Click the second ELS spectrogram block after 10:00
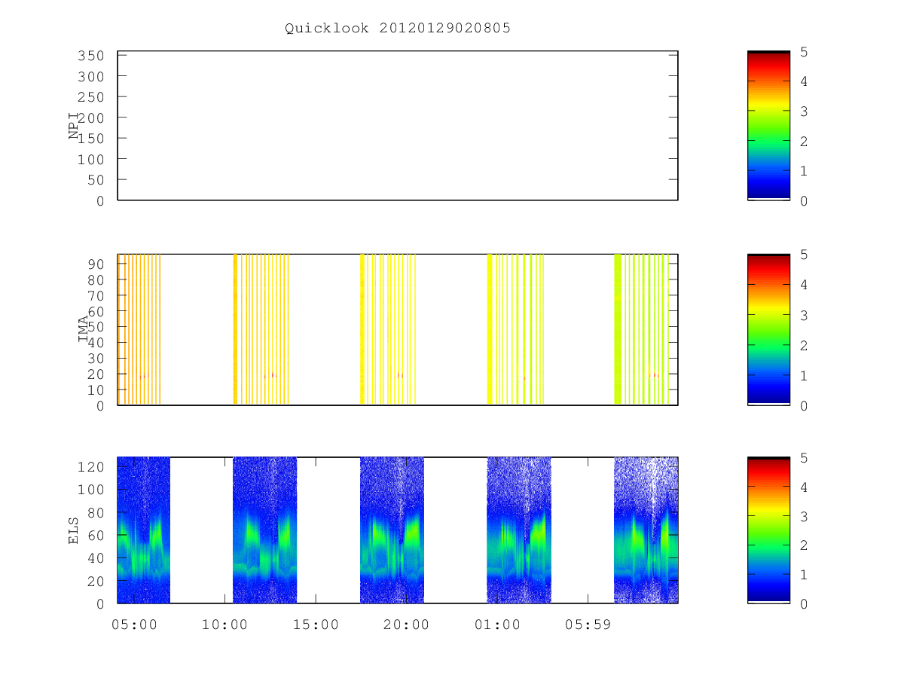Viewport: 904px width, 678px height. point(264,530)
